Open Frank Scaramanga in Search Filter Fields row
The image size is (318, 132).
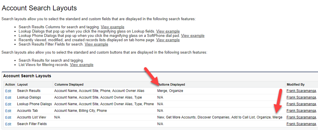[x=301, y=124]
